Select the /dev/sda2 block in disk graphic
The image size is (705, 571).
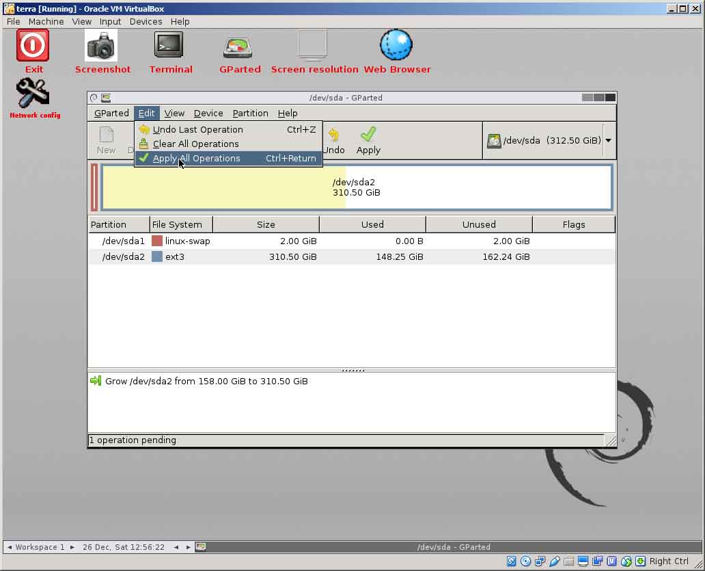pyautogui.click(x=357, y=187)
